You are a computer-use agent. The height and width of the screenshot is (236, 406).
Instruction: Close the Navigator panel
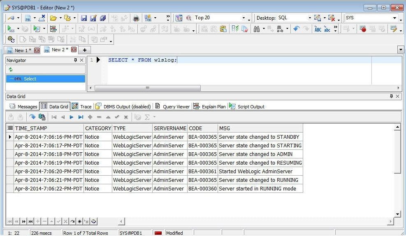[81, 60]
